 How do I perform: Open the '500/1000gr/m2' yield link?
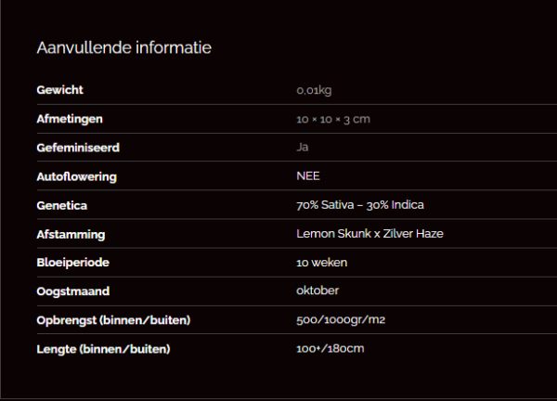340,320
